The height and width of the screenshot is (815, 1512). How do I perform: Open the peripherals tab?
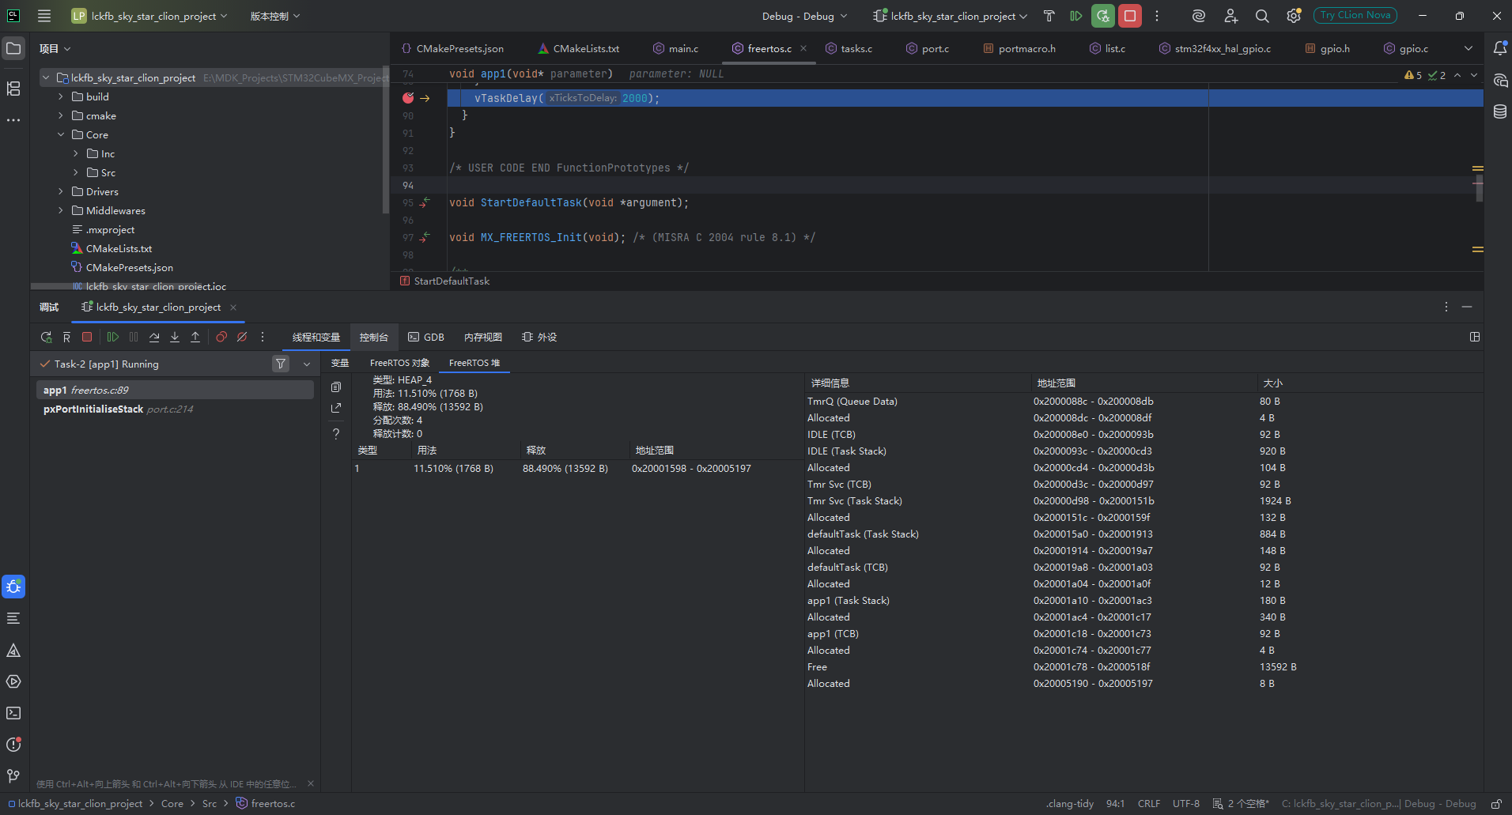click(x=539, y=337)
